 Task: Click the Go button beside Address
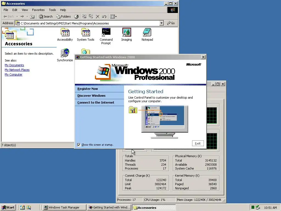coord(171,23)
